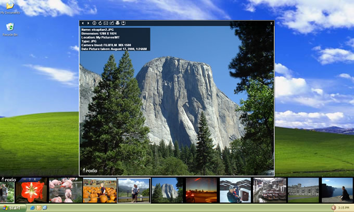Image resolution: width=354 pixels, height=212 pixels.
Task: Select the El Capitan thumbnail
Action: tap(167, 190)
